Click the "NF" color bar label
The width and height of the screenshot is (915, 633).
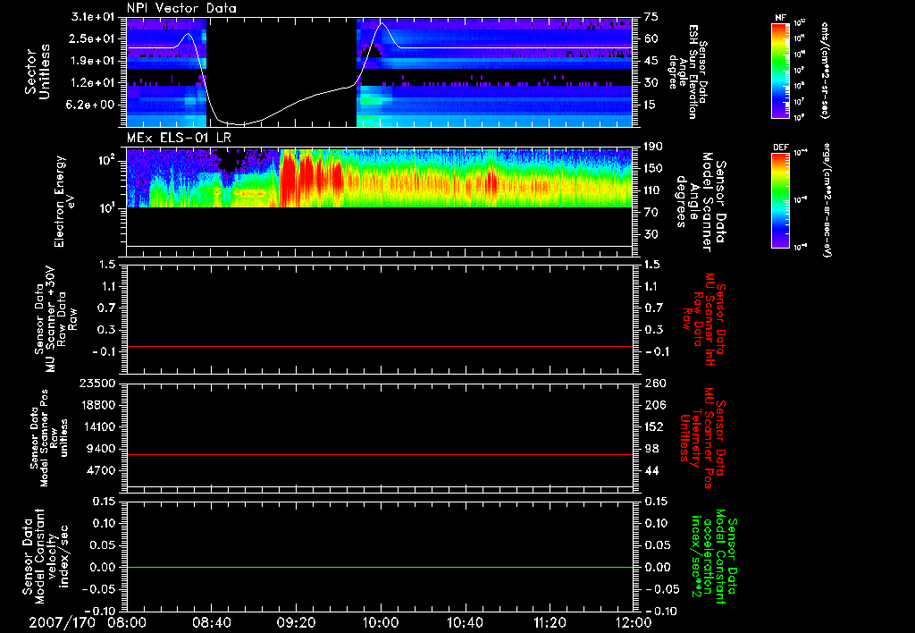tap(780, 18)
